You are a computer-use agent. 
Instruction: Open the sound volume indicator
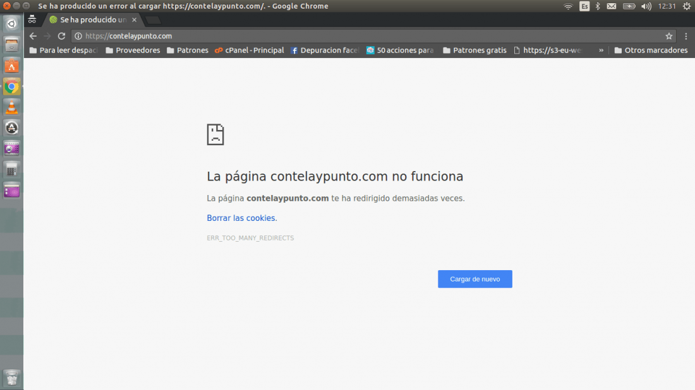coord(646,6)
